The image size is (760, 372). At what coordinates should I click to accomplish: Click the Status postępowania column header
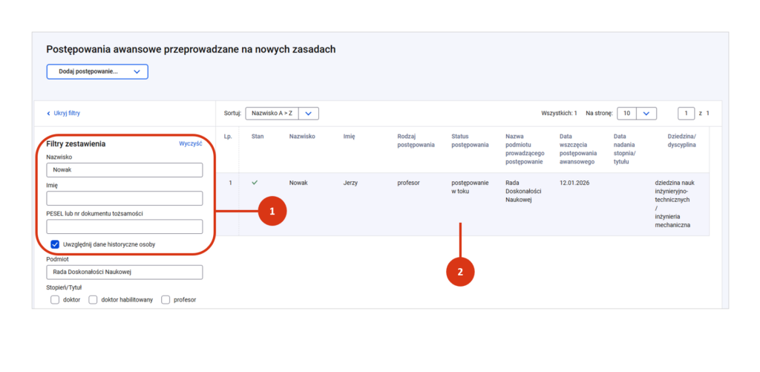pos(470,140)
